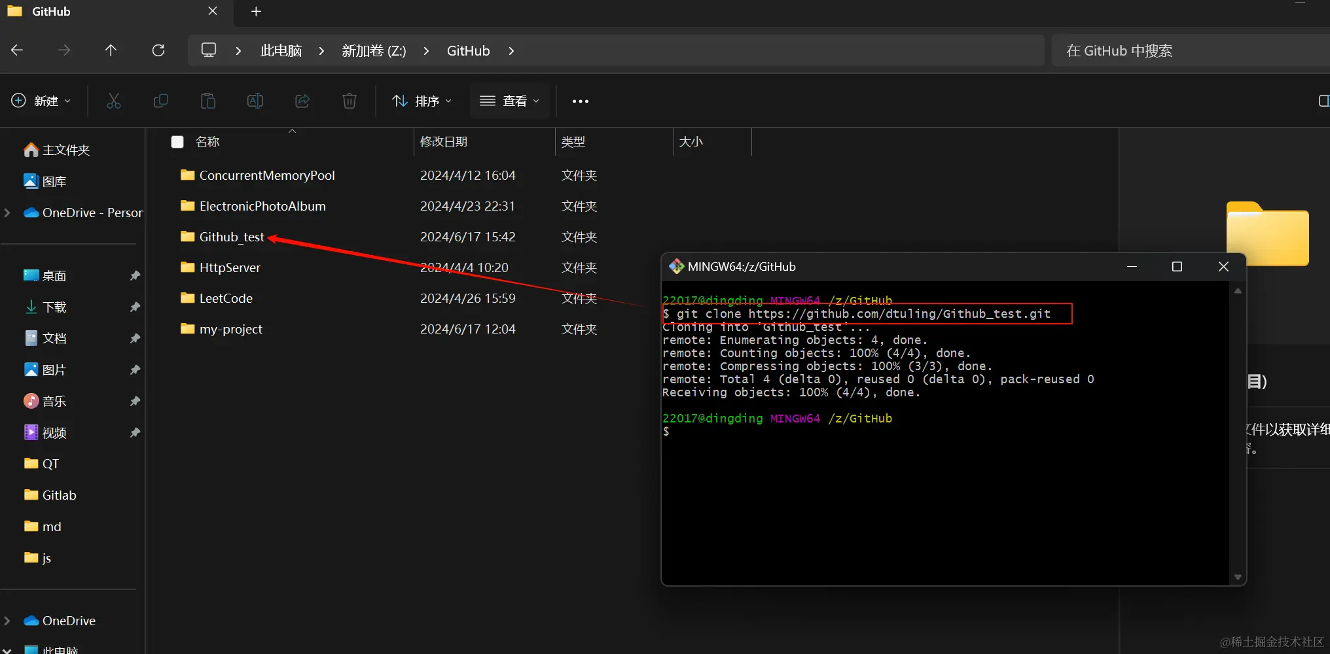This screenshot has height=654, width=1330.
Task: Select the ElectronicPhotoAlbum folder
Action: coord(262,206)
